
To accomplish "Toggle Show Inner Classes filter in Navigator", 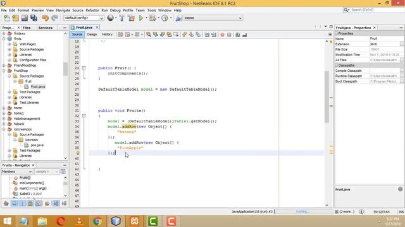I will point(39,204).
